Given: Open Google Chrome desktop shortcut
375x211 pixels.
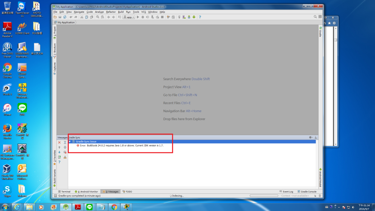Looking at the screenshot, I should click(x=7, y=71).
